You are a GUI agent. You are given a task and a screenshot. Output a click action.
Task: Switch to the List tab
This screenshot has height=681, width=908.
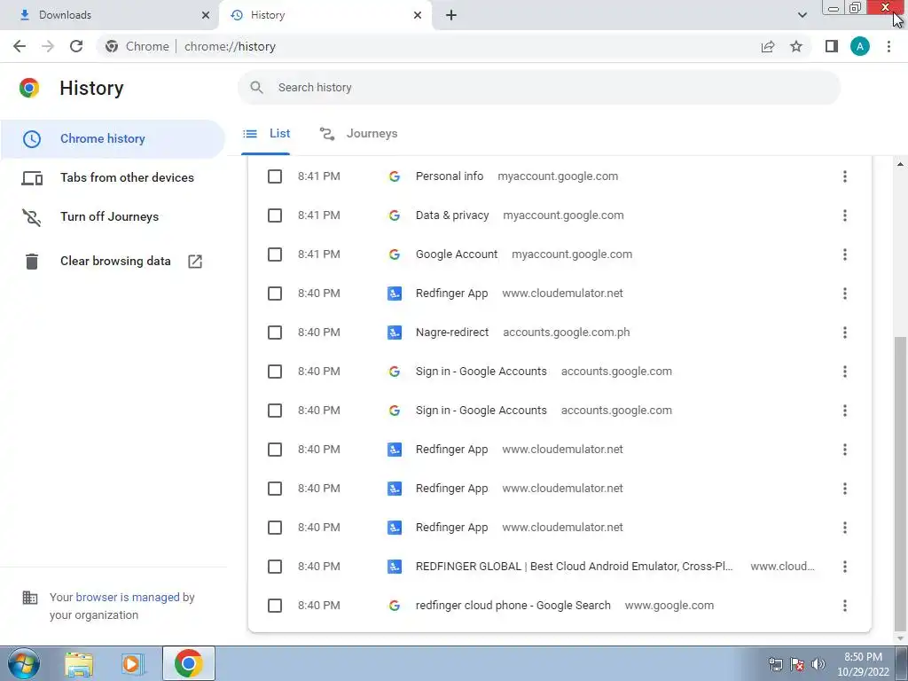[x=266, y=134]
